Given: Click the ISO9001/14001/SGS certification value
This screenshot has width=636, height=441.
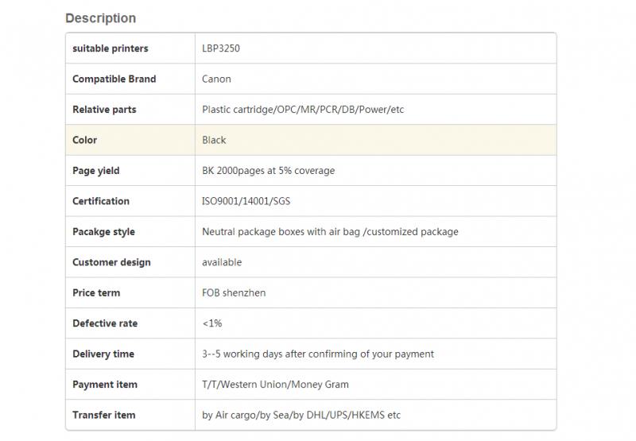Looking at the screenshot, I should [x=246, y=201].
